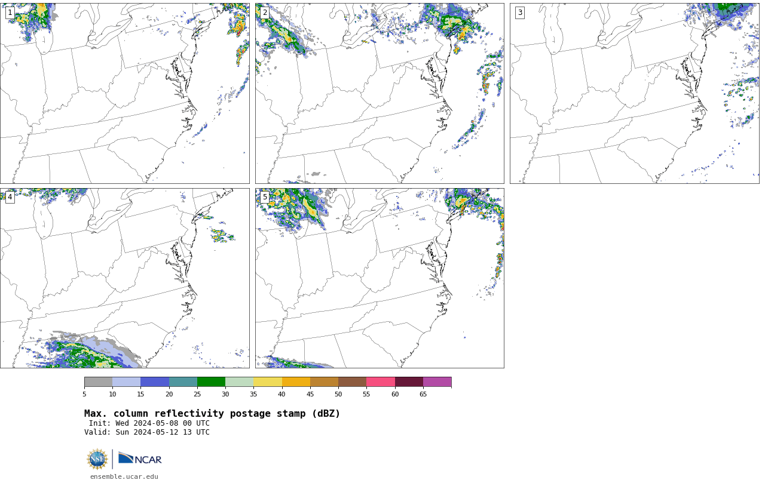Select the gray 5-10 dBZ swatch
The image size is (765, 483).
98,382
